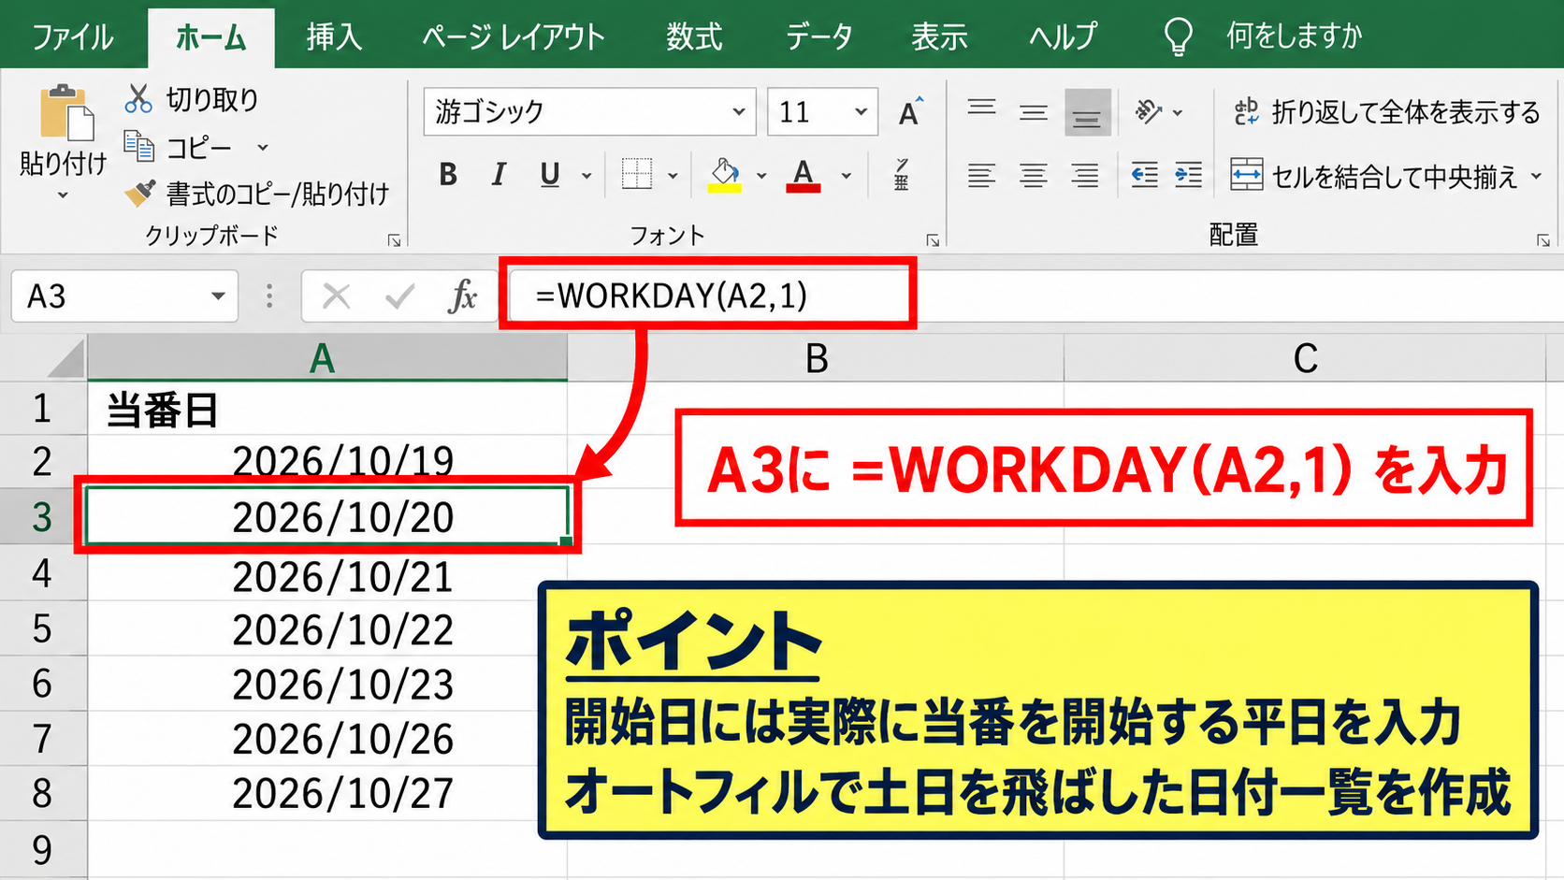The height and width of the screenshot is (880, 1564).
Task: Click the phonetic guide (ruby) icon
Action: point(901,175)
